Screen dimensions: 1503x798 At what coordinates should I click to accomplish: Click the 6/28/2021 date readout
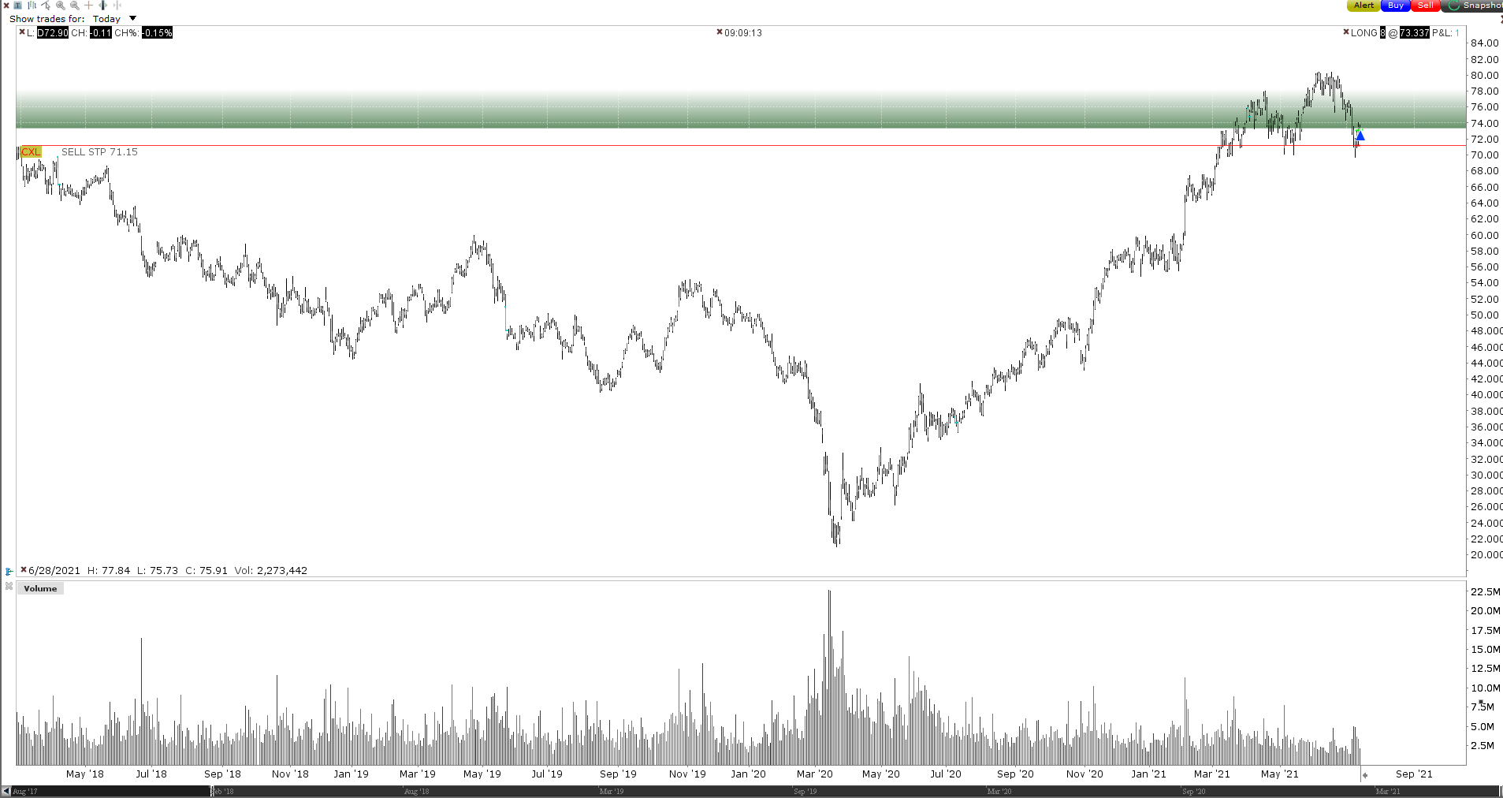click(x=54, y=570)
